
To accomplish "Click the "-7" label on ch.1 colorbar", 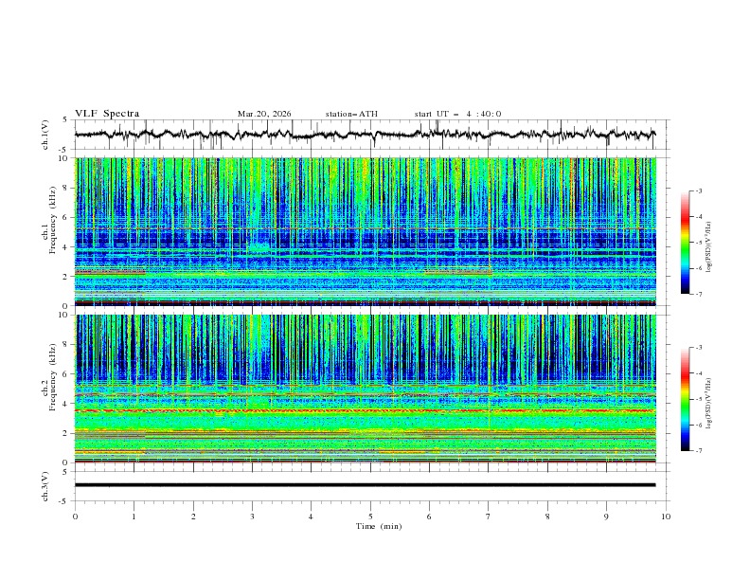I will pos(699,294).
